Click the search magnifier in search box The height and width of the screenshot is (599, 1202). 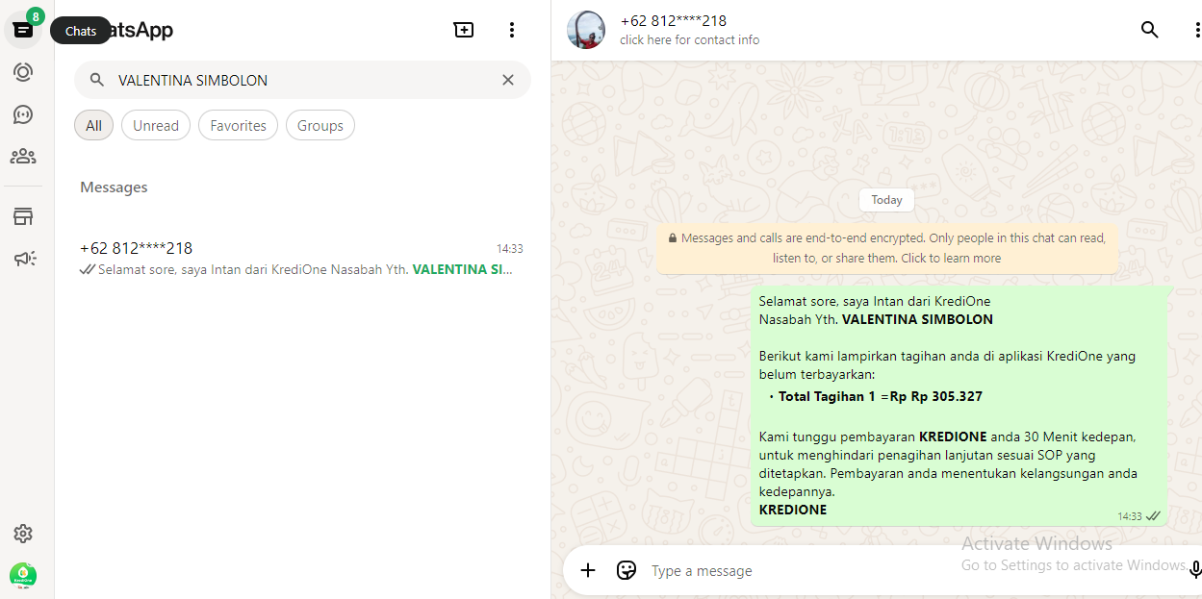tap(97, 80)
